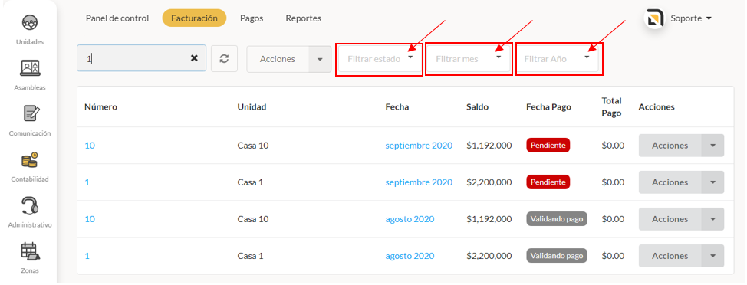Clear the search field with the X icon
This screenshot has height=285, width=747.
click(194, 58)
